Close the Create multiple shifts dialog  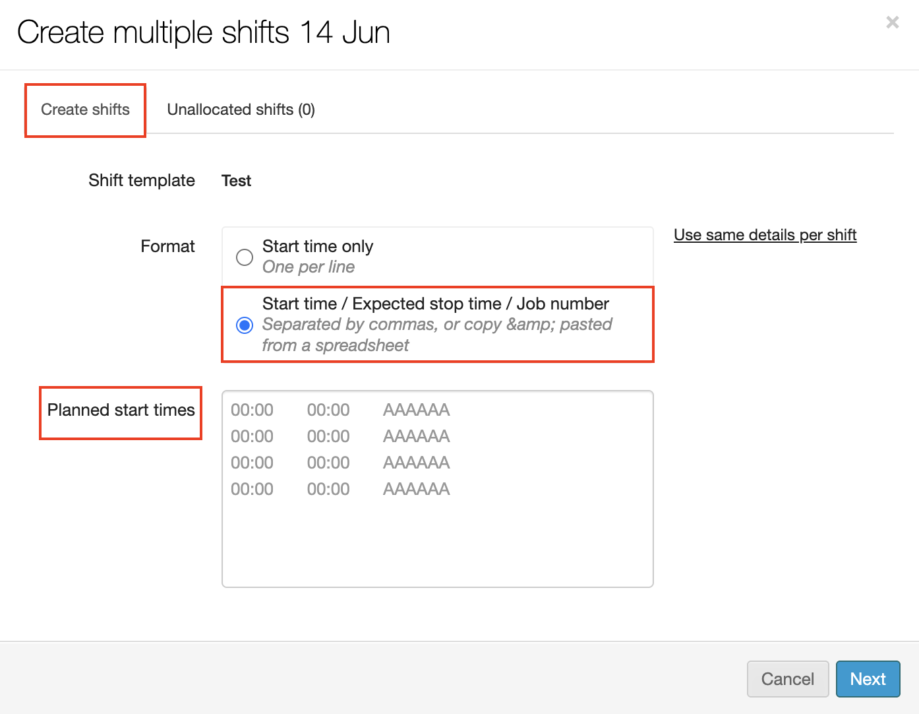(x=892, y=23)
